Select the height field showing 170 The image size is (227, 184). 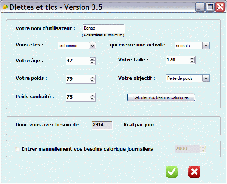pyautogui.click(x=177, y=60)
